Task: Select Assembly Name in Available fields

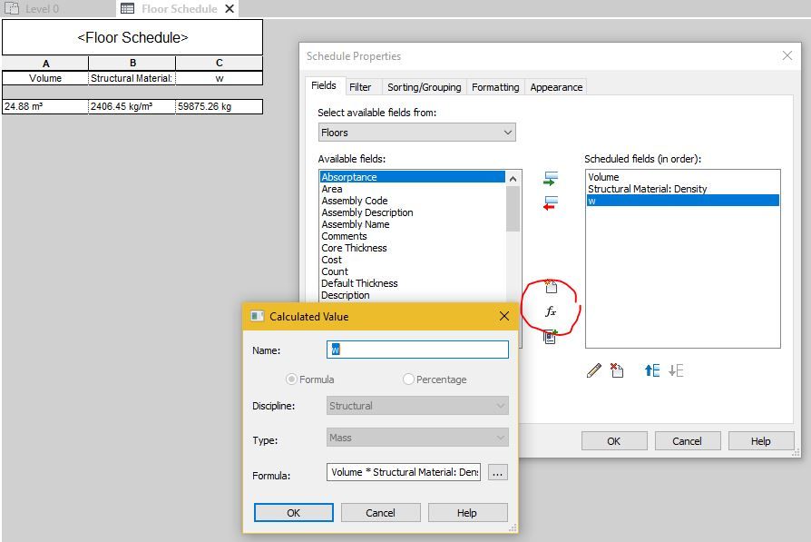Action: point(412,224)
